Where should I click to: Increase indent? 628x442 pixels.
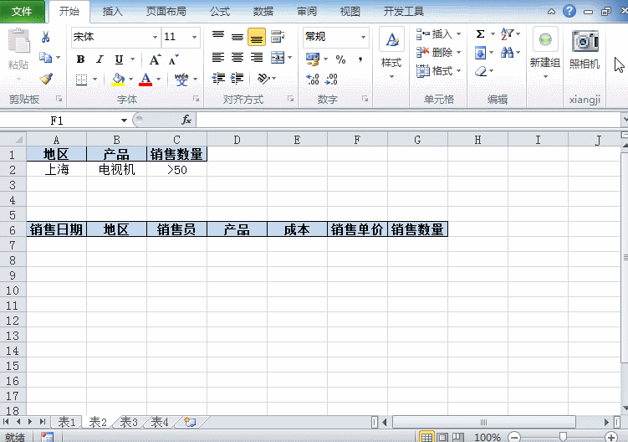tap(237, 78)
